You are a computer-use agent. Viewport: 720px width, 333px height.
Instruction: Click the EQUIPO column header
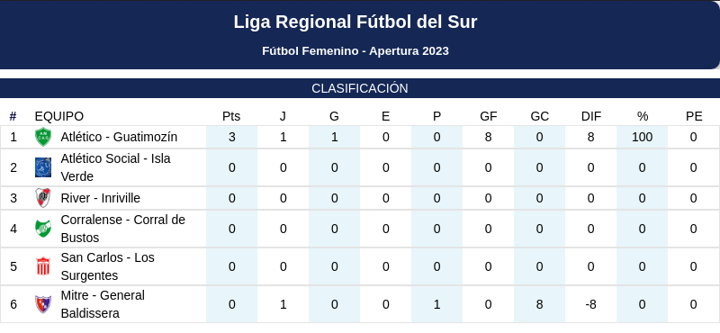click(x=59, y=117)
